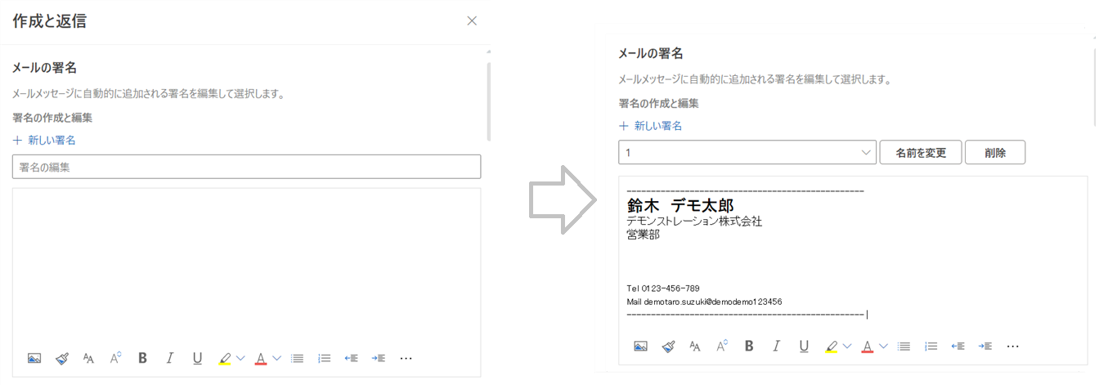The height and width of the screenshot is (385, 1099).
Task: Click numbered list icon in left toolbar
Action: click(x=325, y=358)
